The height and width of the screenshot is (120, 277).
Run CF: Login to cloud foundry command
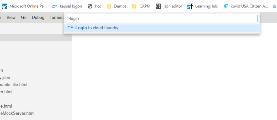pos(162,28)
